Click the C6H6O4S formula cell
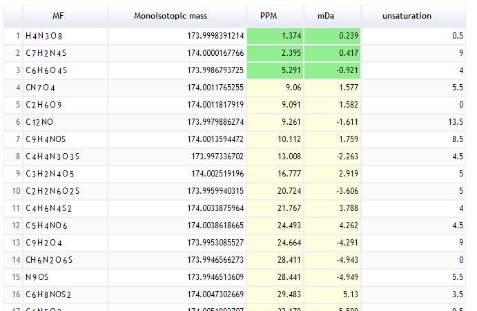 [x=65, y=70]
